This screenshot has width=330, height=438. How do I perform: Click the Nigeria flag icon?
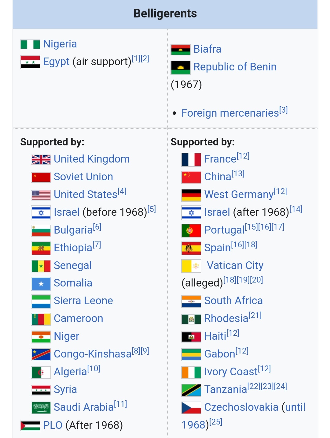30,44
